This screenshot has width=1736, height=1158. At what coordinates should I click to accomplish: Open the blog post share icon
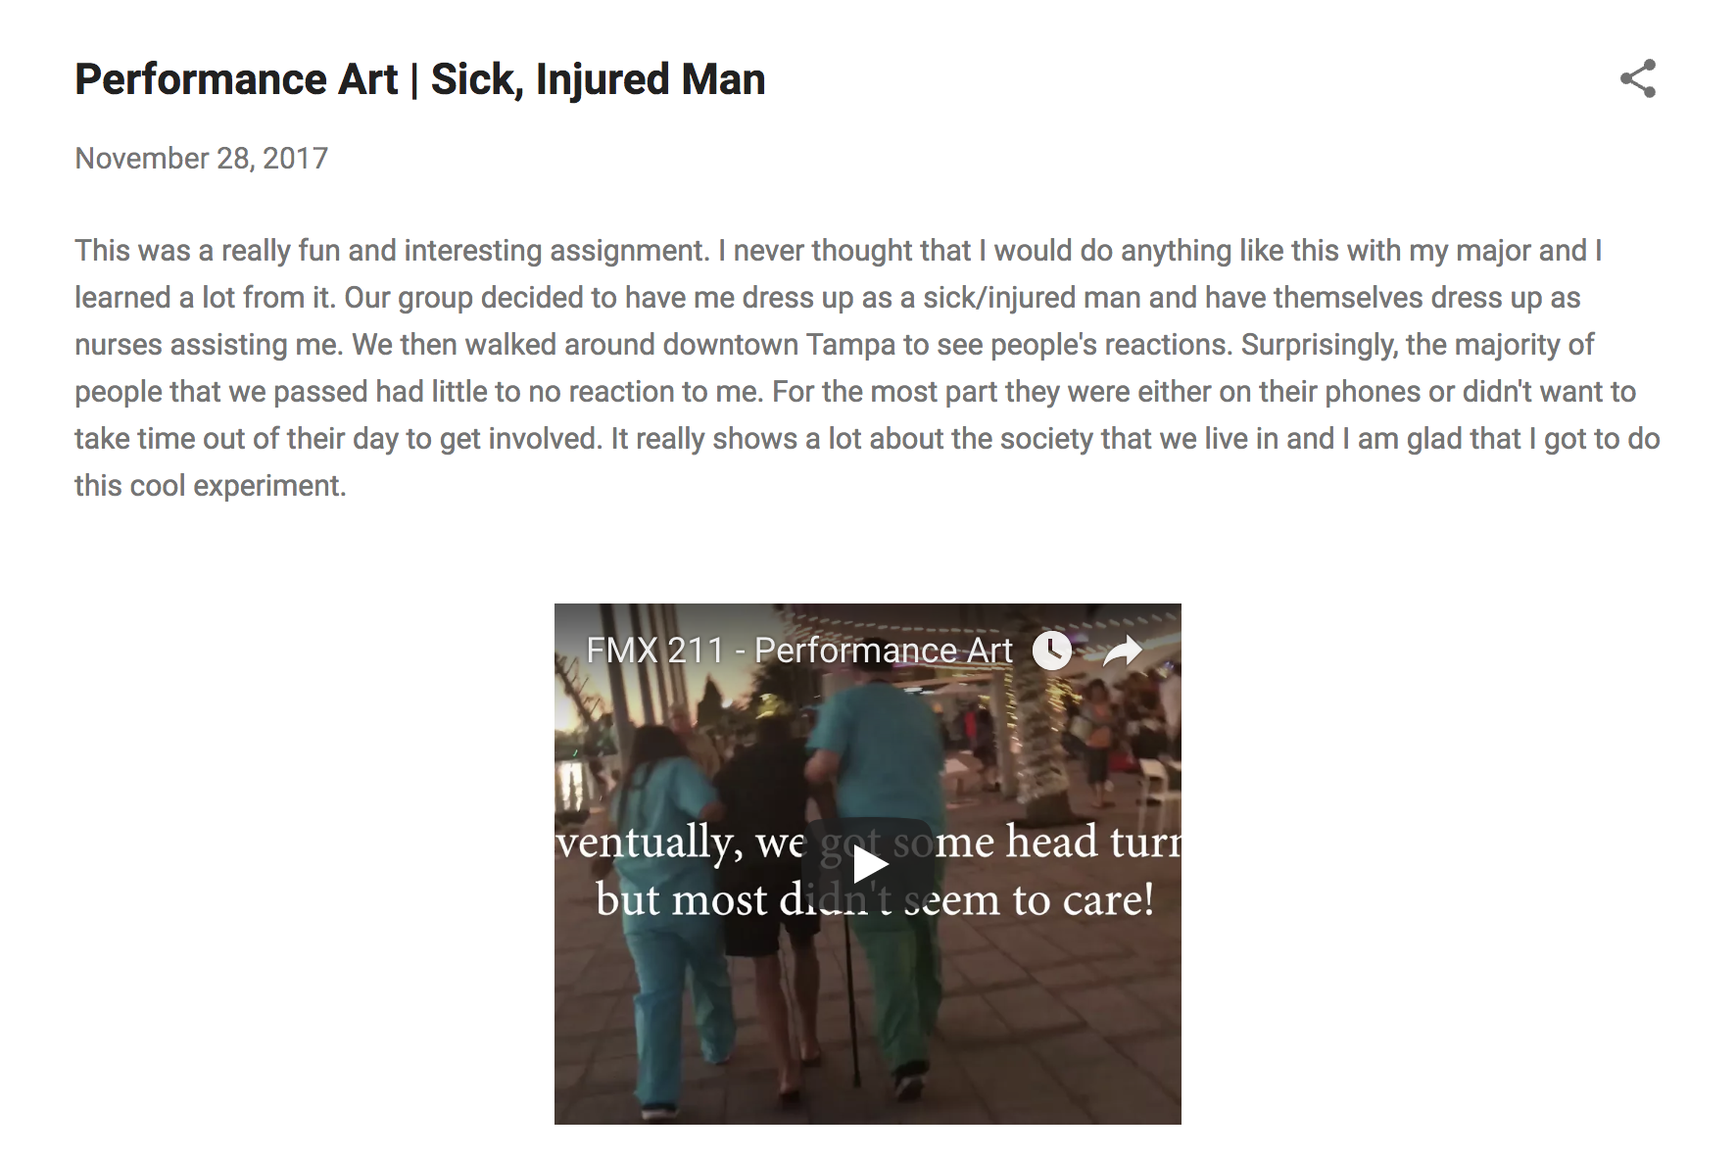coord(1638,79)
